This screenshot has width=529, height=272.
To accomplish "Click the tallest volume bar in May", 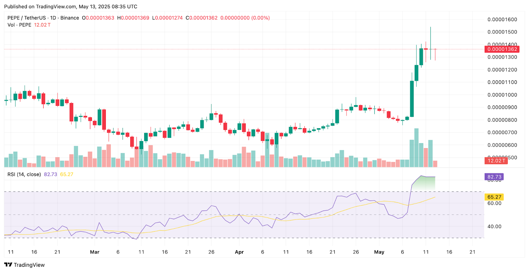I will [416, 148].
